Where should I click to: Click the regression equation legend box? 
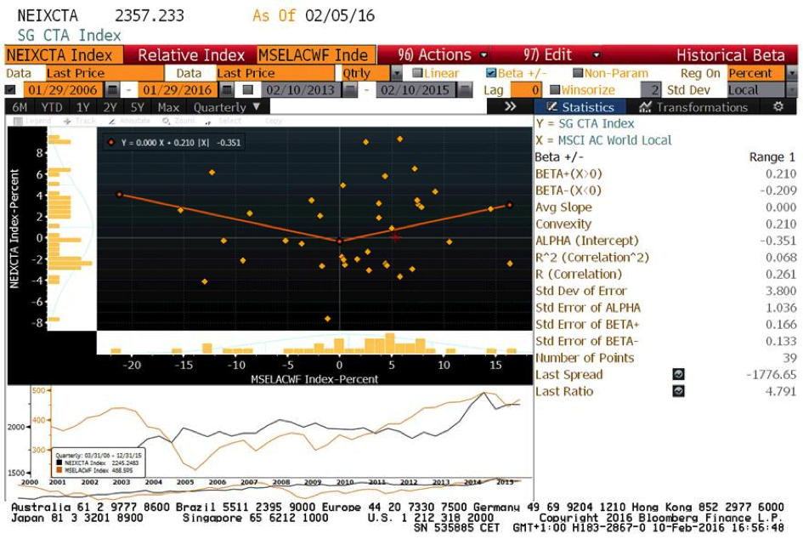(x=173, y=143)
